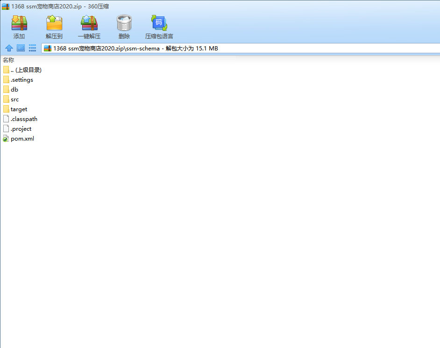Select the ".classpath" file name
Screen dimensions: 440x348
pos(24,119)
